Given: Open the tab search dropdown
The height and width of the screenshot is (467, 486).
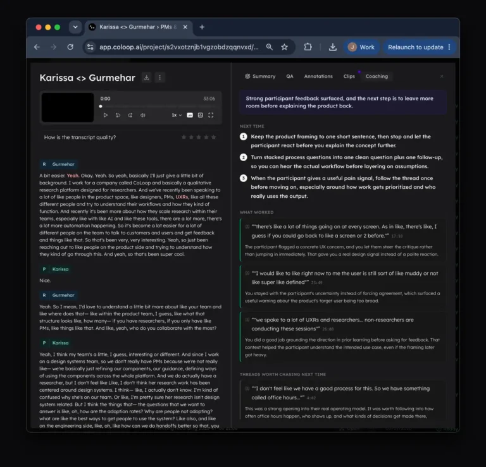Looking at the screenshot, I should (x=75, y=27).
